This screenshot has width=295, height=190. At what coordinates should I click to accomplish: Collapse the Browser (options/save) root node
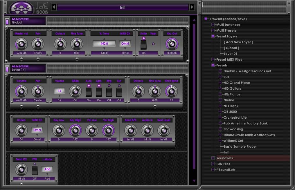(206, 19)
